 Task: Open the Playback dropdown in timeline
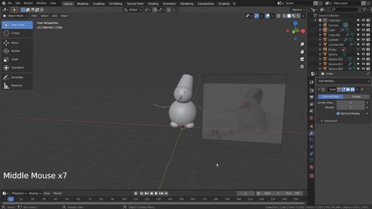click(19, 193)
